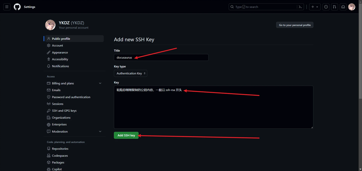Open SSH and GPG keys settings
The width and height of the screenshot is (362, 171).
[x=64, y=111]
